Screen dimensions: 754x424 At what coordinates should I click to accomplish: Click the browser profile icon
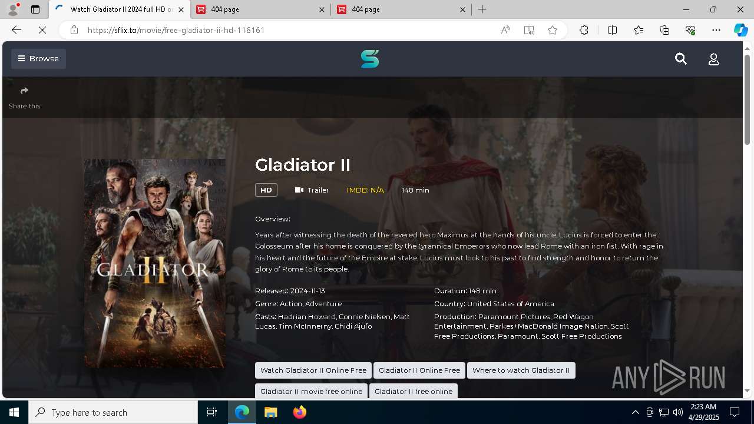coord(12,9)
